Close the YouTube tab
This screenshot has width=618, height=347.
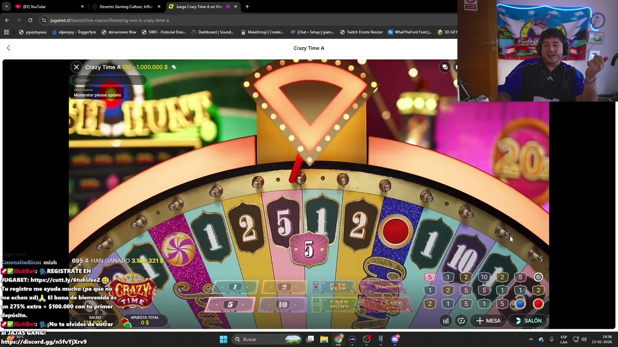coord(82,7)
